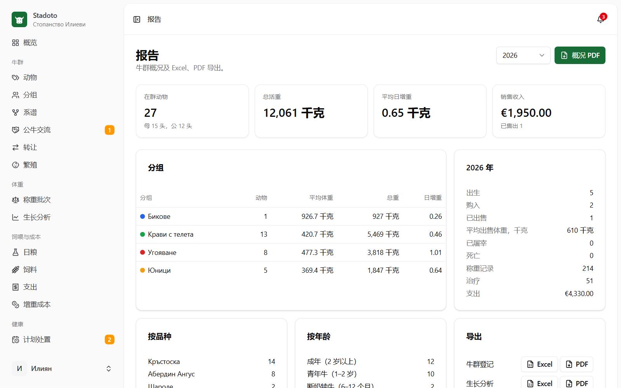Click the 在群动物 summary card
The image size is (621, 388).
point(193,111)
